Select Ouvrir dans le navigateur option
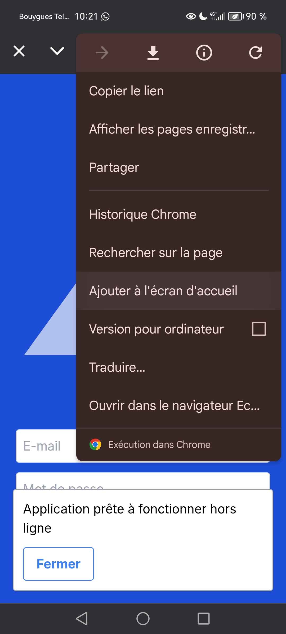This screenshot has height=634, width=286. pos(179,405)
